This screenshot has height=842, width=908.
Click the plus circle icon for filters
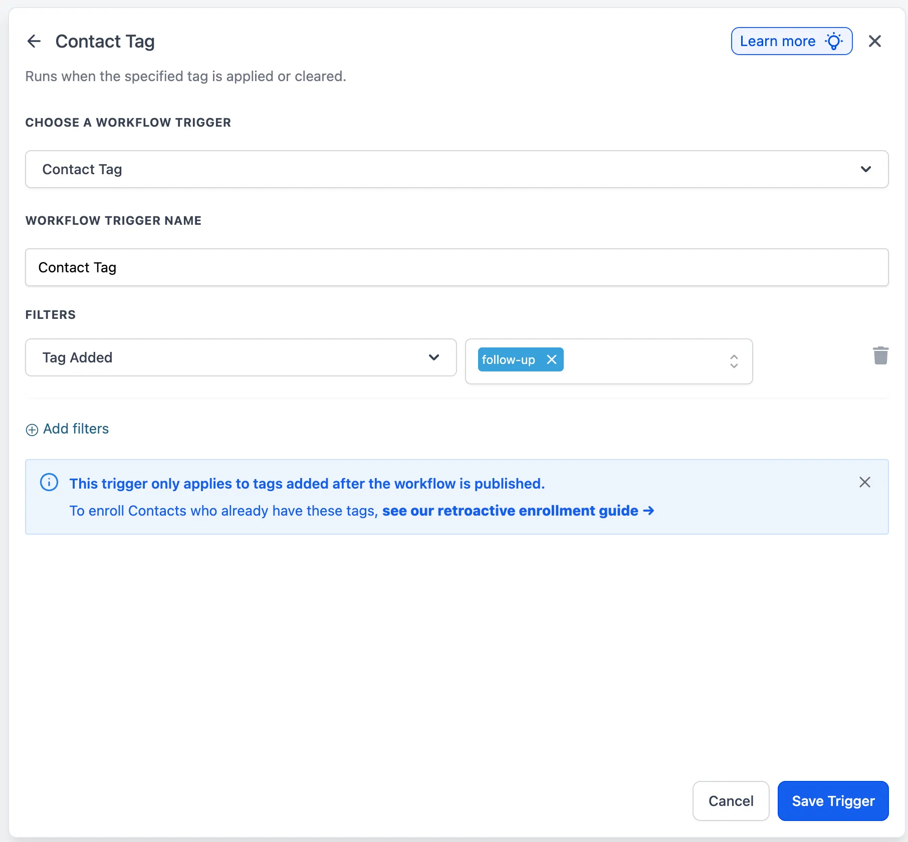(32, 430)
